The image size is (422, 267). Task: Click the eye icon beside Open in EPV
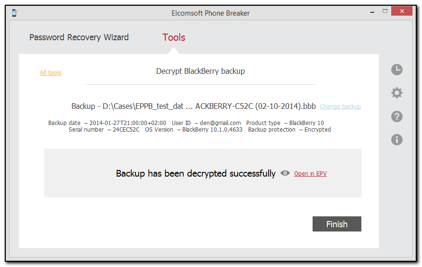pyautogui.click(x=285, y=173)
